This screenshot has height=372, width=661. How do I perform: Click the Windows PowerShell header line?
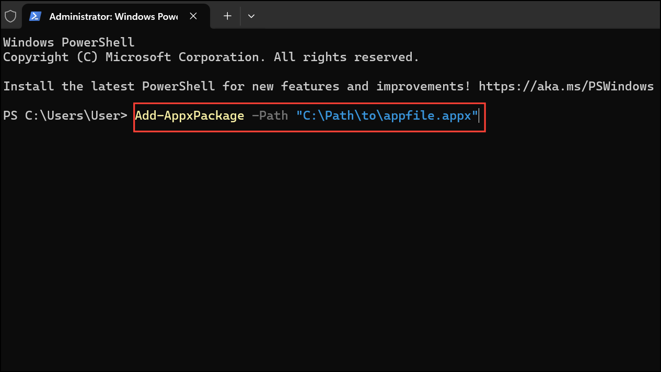[68, 42]
